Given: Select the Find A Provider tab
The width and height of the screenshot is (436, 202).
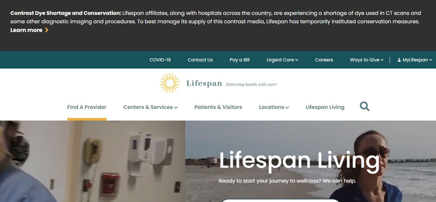Looking at the screenshot, I should tap(87, 107).
